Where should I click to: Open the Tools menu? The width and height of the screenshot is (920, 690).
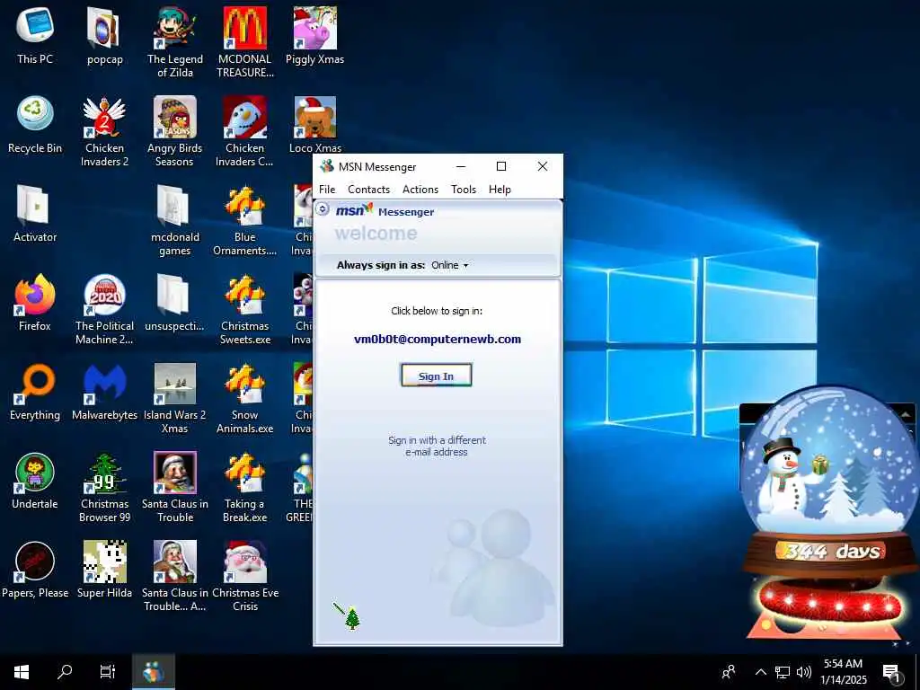pyautogui.click(x=463, y=190)
